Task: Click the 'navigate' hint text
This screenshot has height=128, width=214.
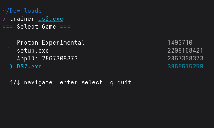Action: point(38,82)
